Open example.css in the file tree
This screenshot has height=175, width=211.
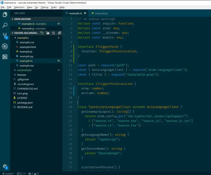click(36, 42)
